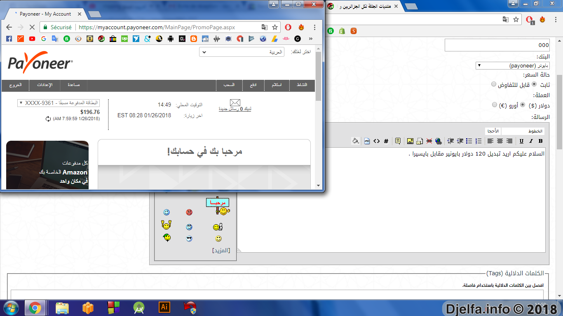
Task: Align text left in the editor toolbar
Action: tap(490, 141)
